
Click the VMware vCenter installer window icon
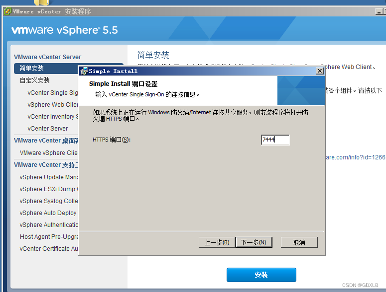7,11
